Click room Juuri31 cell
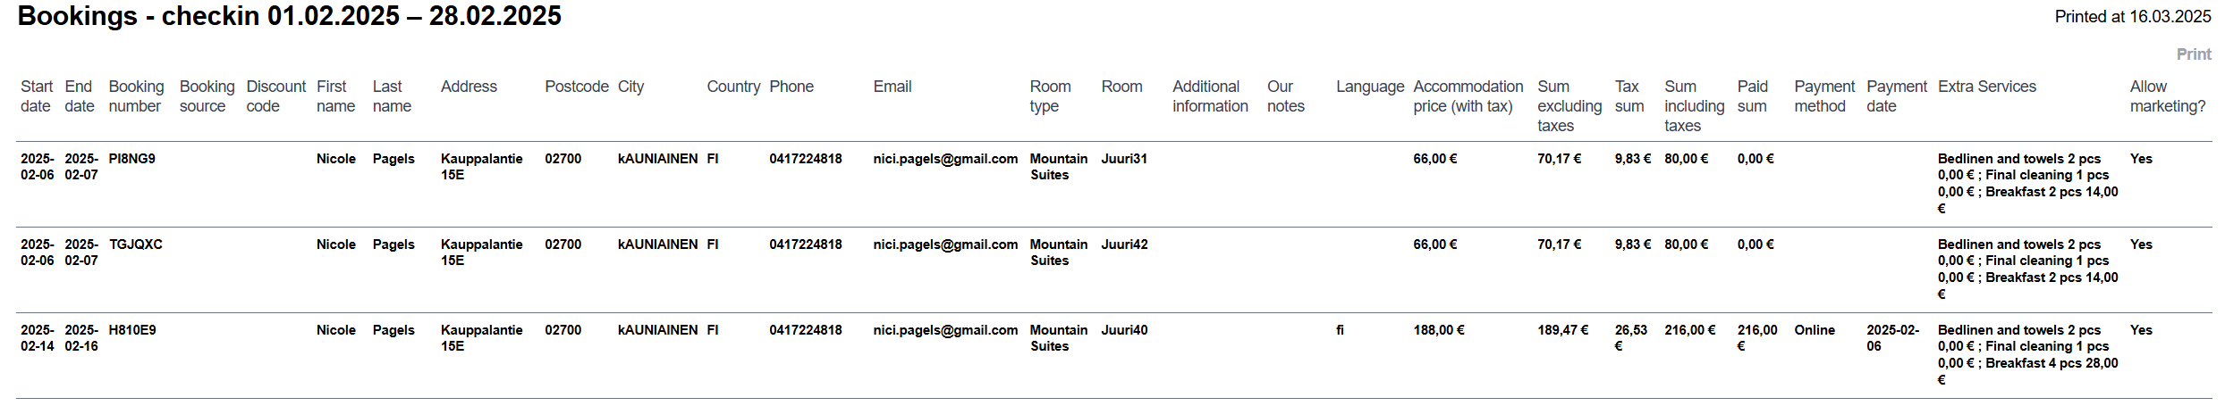This screenshot has height=406, width=2225. (1123, 159)
